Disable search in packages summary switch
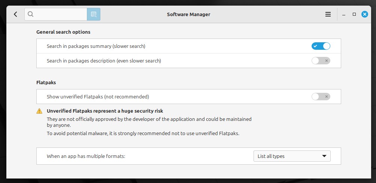Viewport: 376px width, 183px height. [x=321, y=46]
